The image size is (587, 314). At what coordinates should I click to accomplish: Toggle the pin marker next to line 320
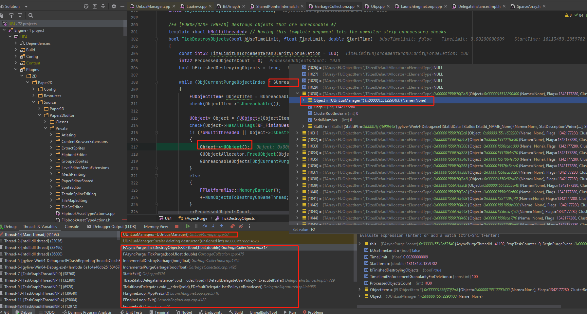coord(156,168)
